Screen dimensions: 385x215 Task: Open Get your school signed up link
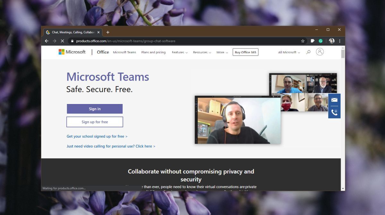tap(97, 136)
